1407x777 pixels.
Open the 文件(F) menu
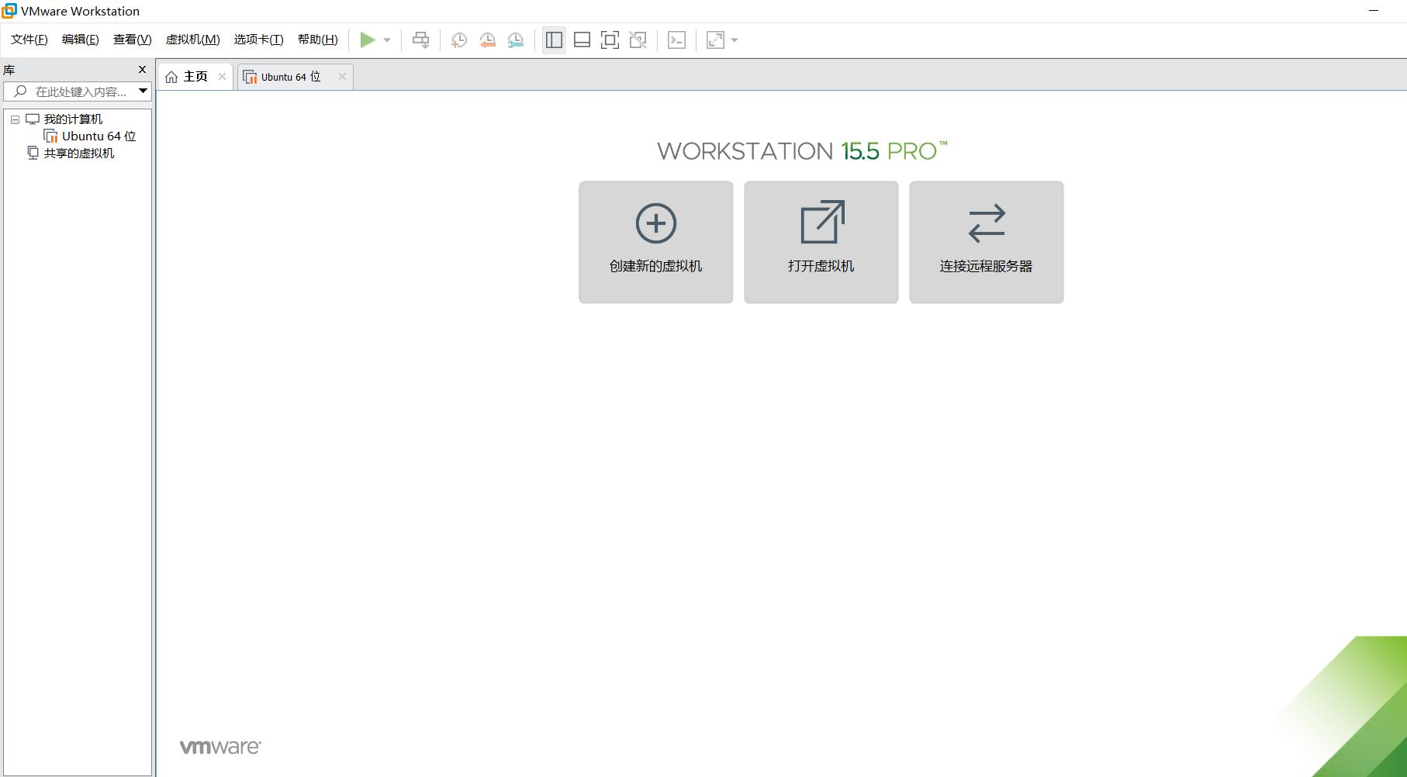coord(29,40)
